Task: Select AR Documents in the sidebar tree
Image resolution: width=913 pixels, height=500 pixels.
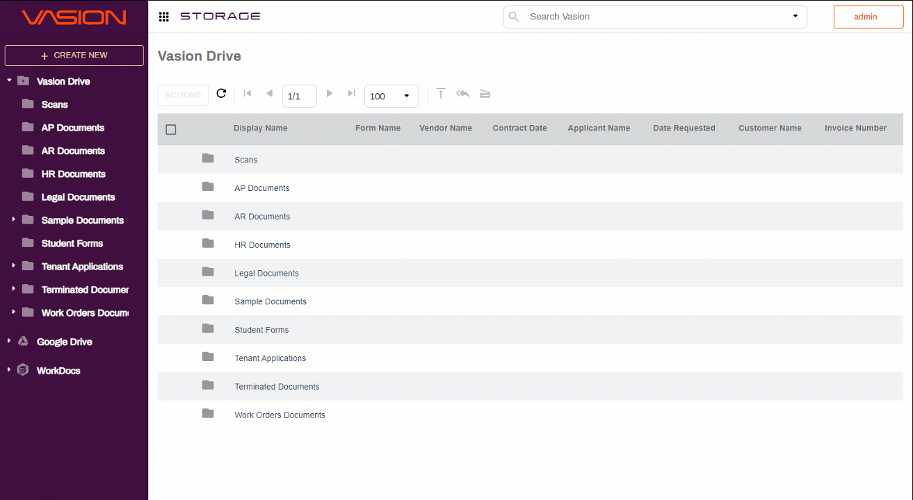Action: pos(73,151)
